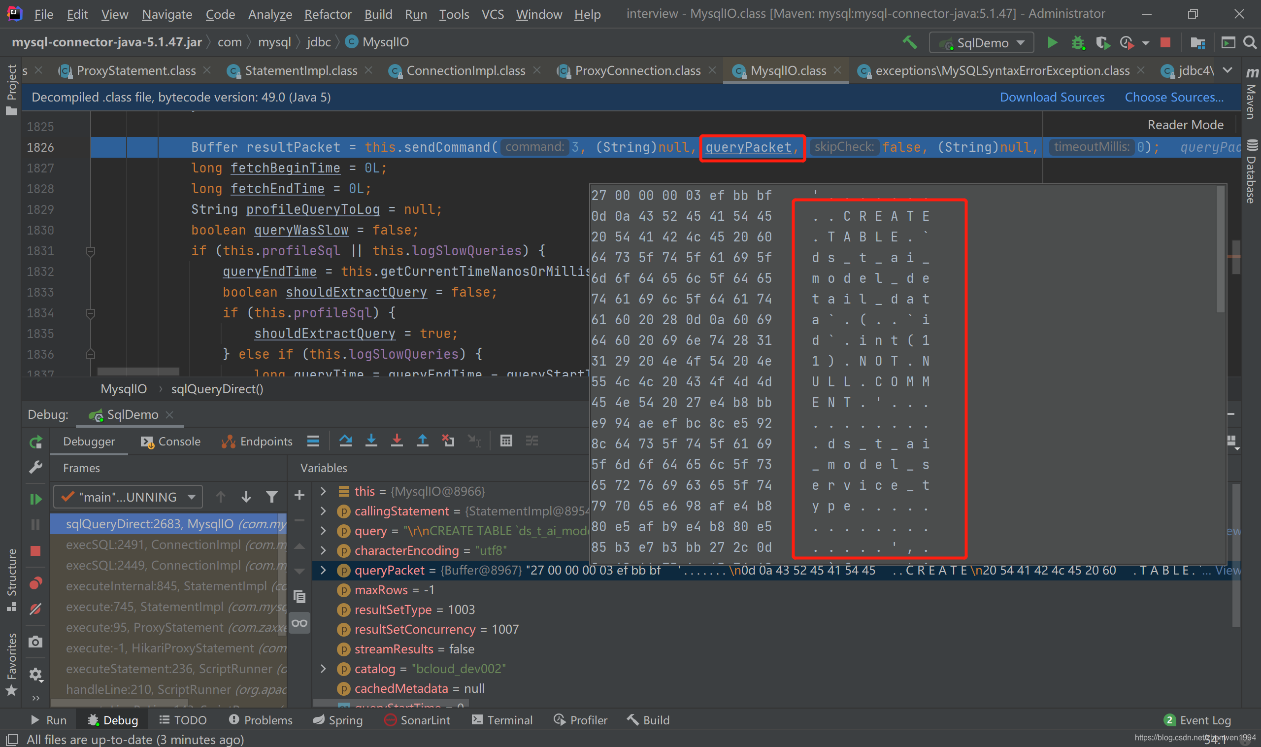Switch to ConnectionImpl.class editor tab
This screenshot has width=1261, height=747.
[465, 71]
